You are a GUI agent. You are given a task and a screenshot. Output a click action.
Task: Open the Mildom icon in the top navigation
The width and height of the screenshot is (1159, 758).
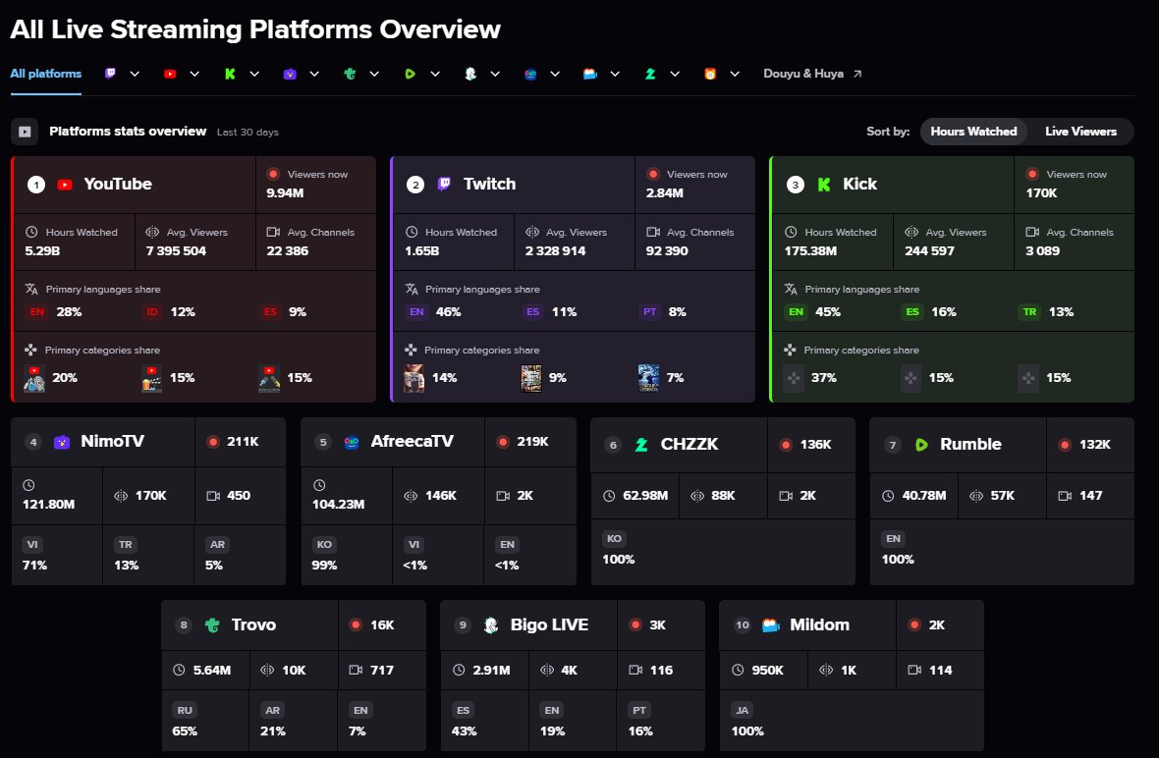590,74
